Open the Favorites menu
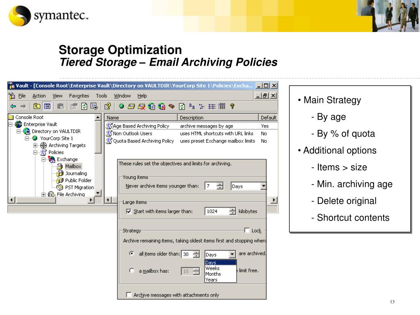The height and width of the screenshot is (315, 420). pyautogui.click(x=79, y=96)
